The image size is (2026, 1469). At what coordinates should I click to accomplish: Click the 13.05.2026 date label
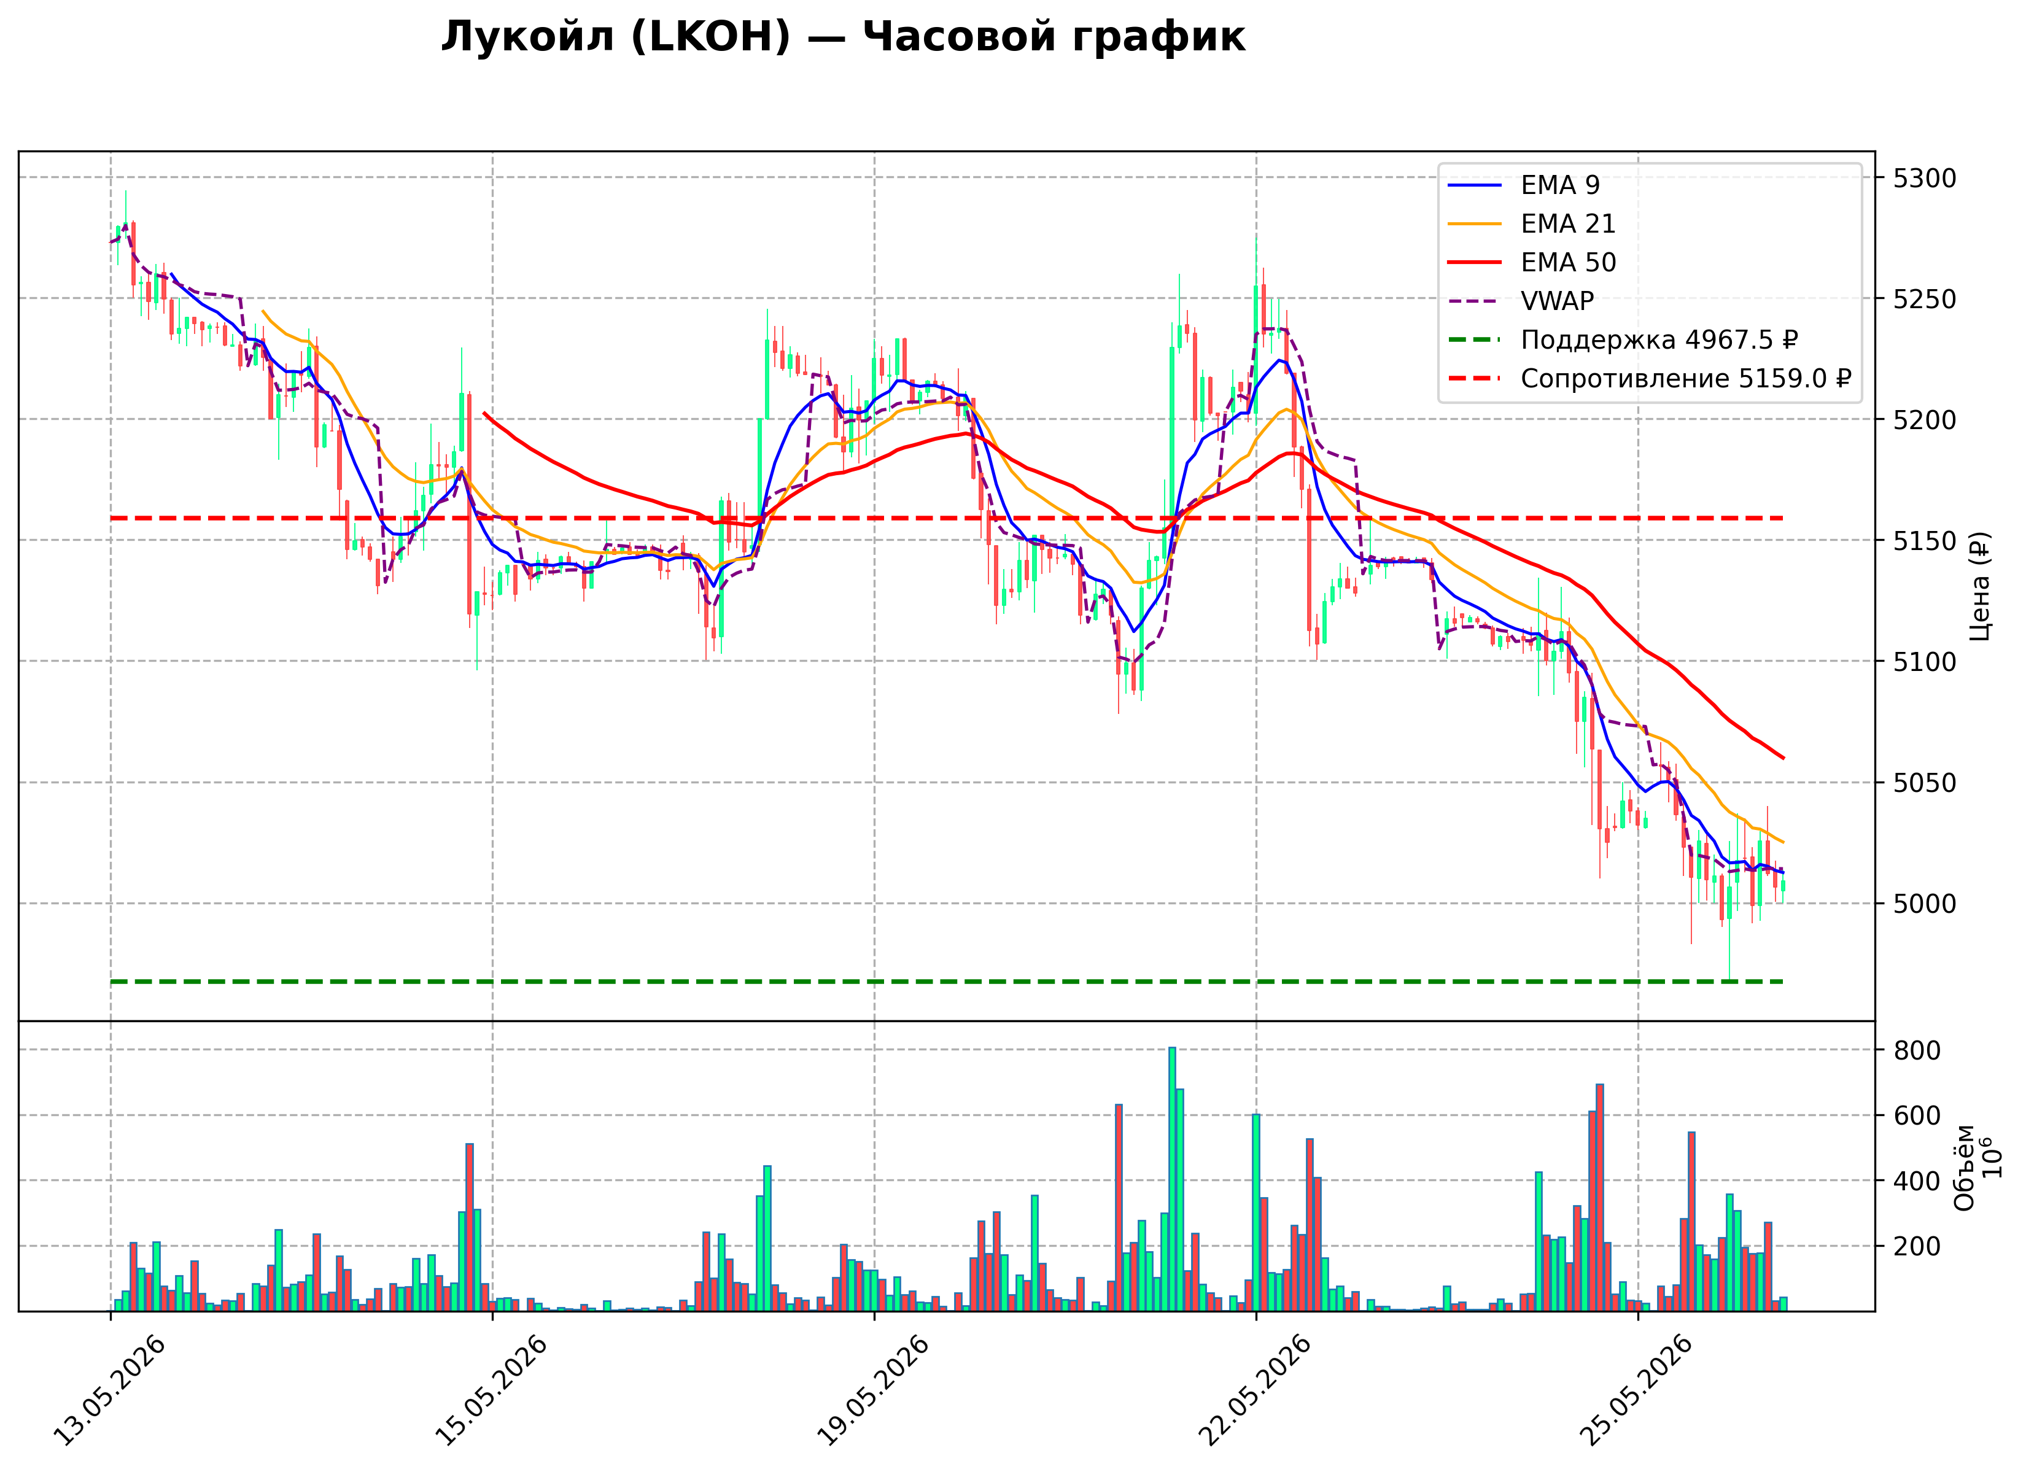[111, 1390]
